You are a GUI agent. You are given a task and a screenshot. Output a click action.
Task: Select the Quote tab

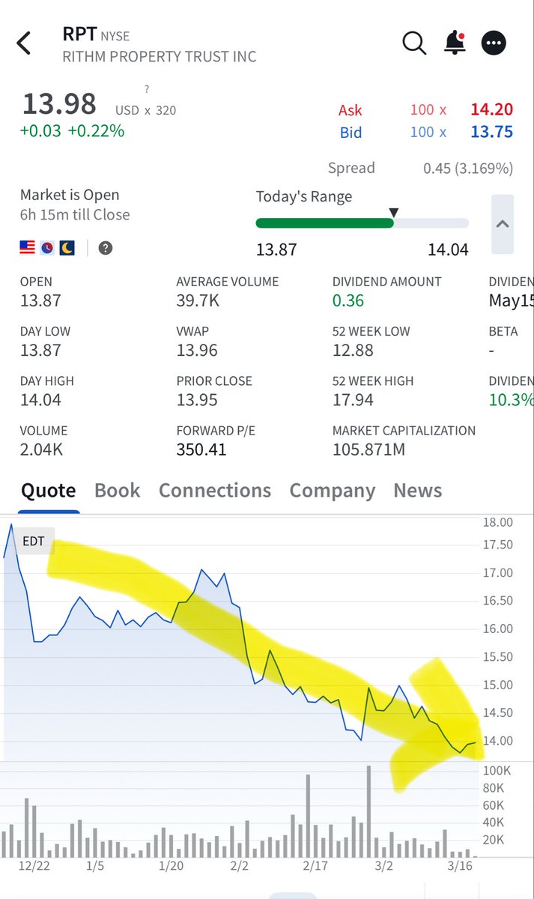tap(49, 491)
